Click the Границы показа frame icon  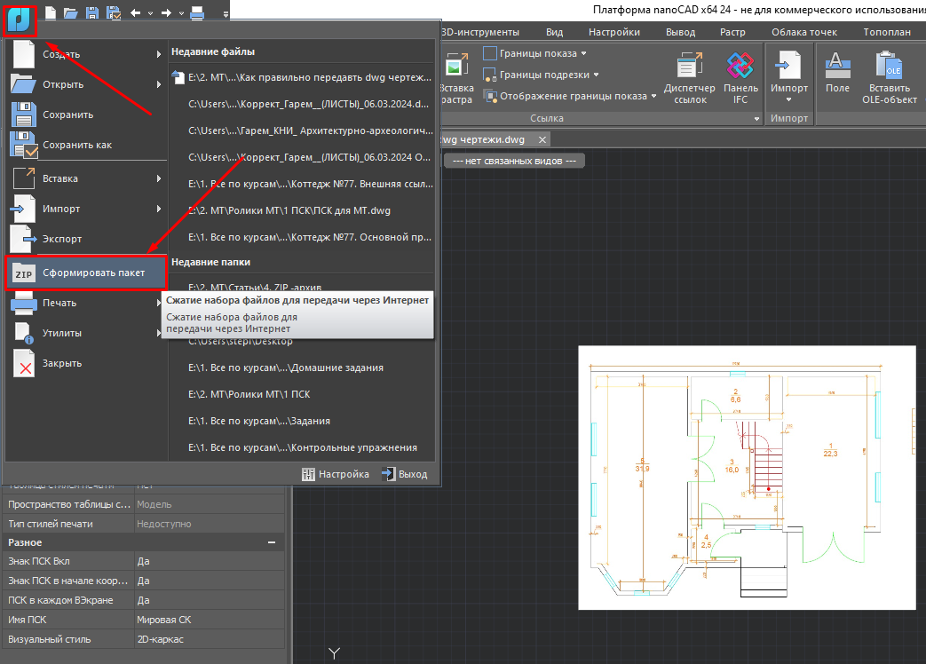click(489, 53)
